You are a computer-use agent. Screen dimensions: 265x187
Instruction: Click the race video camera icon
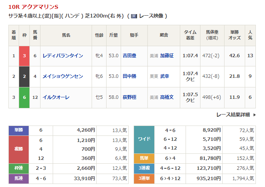pyautogui.click(x=134, y=16)
